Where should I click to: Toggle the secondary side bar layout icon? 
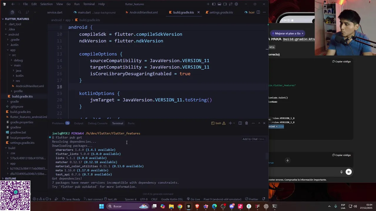(225, 4)
